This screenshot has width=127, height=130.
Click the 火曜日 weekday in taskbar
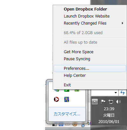[109, 115]
